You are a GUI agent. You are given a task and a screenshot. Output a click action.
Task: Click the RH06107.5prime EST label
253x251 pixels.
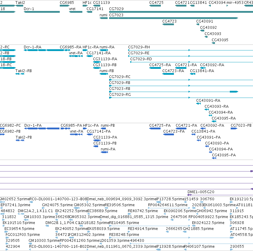[199, 247]
